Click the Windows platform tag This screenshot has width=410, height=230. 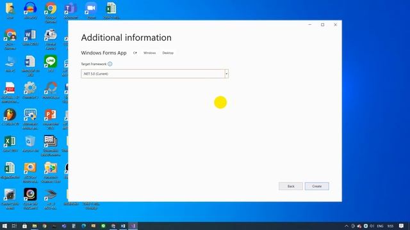point(149,53)
